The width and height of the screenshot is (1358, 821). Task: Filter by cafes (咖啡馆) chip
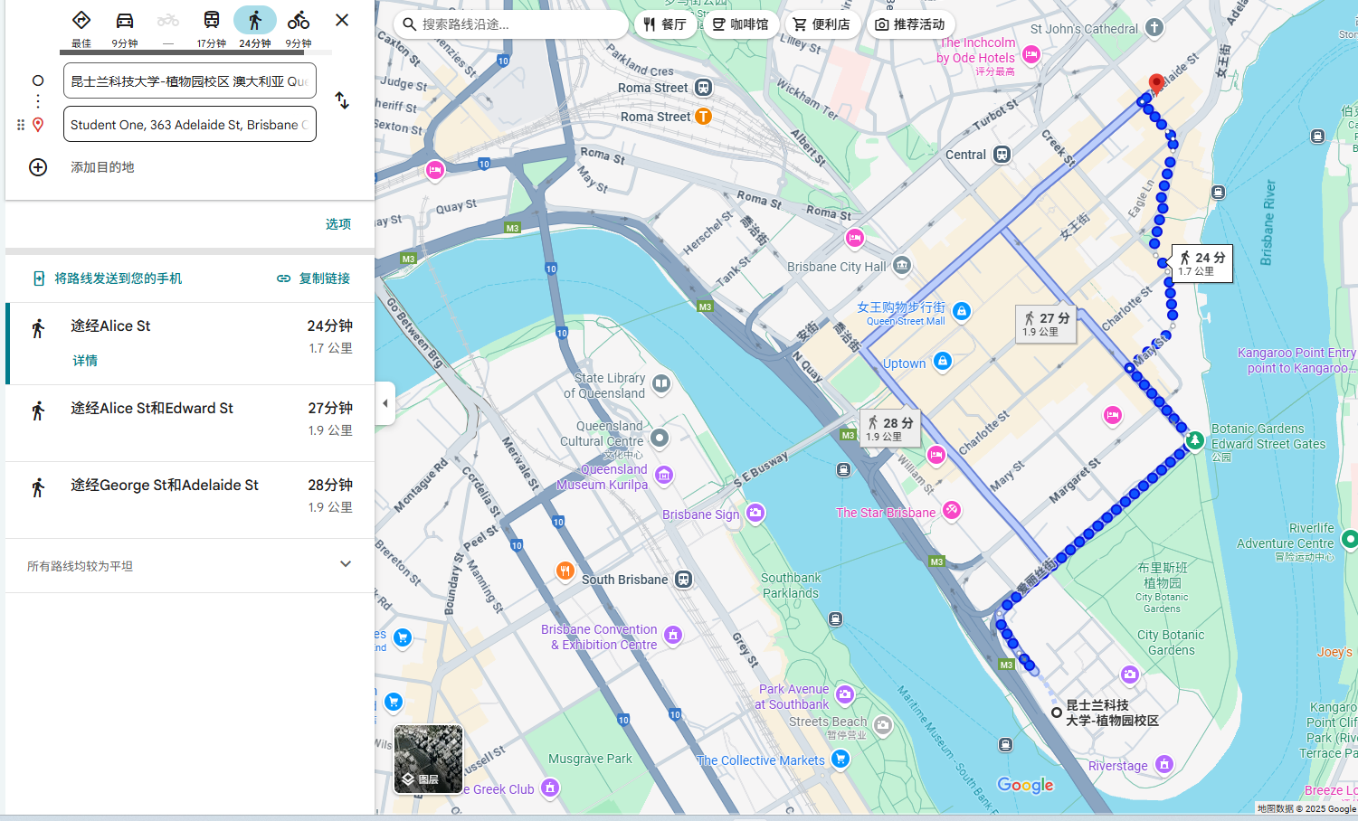point(740,24)
